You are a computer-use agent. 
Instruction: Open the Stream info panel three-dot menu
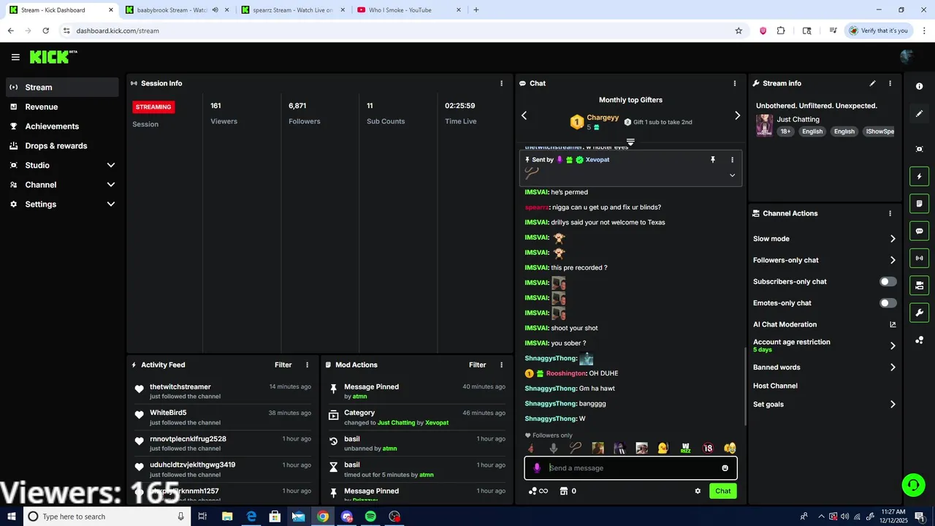[x=890, y=83]
